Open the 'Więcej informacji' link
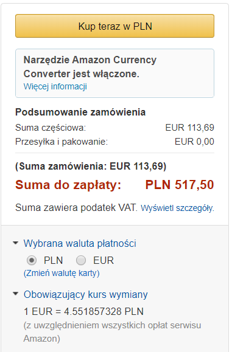This screenshot has height=352, width=232. [x=55, y=86]
